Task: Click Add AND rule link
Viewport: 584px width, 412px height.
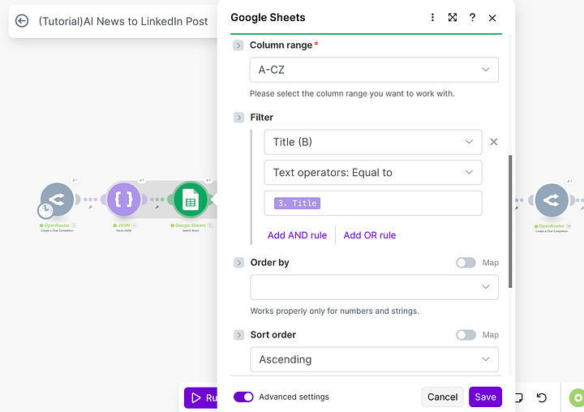Action: (x=297, y=235)
